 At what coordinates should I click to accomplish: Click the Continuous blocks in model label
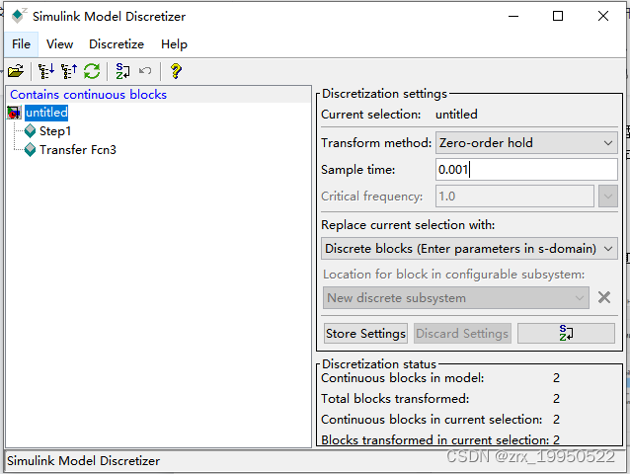[x=403, y=378]
